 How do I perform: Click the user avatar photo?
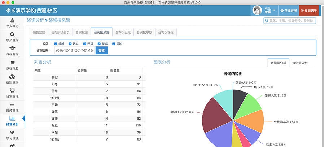pyautogui.click(x=257, y=10)
